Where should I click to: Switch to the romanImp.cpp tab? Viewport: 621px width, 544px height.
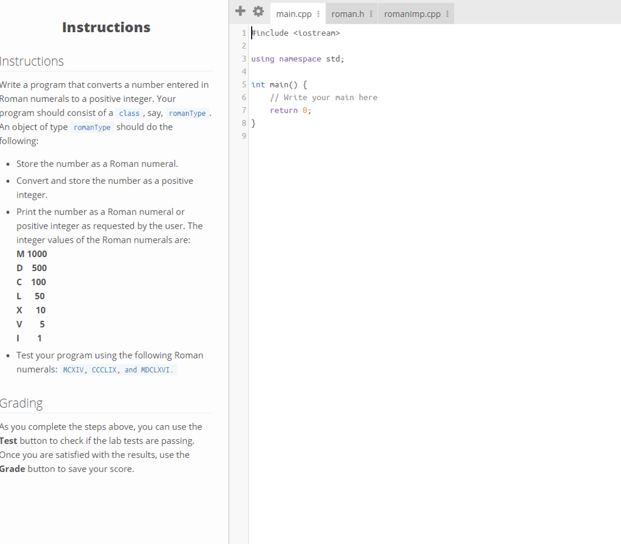tap(412, 13)
